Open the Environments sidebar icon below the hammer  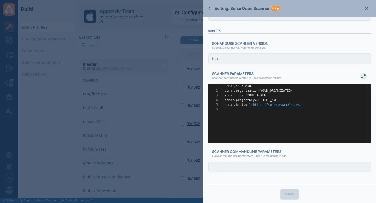[9, 40]
